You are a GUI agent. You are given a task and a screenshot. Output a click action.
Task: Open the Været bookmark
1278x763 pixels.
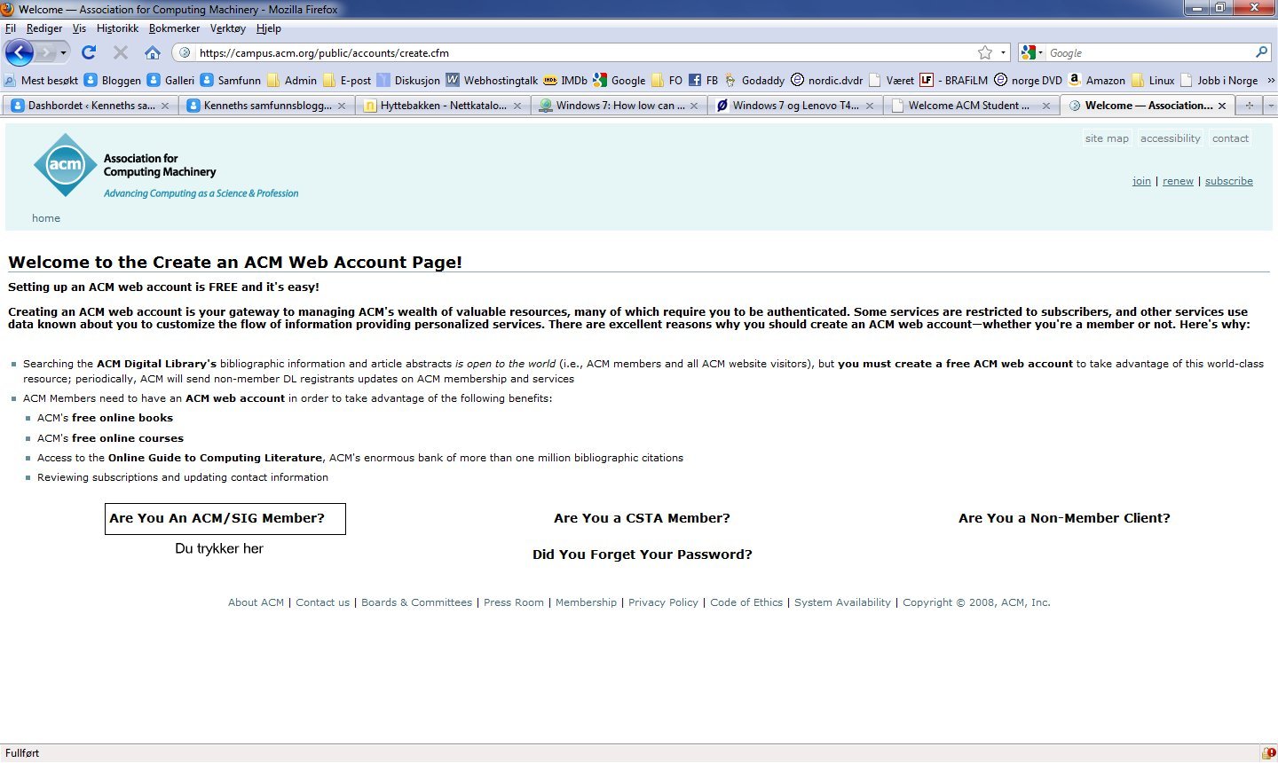click(x=891, y=80)
